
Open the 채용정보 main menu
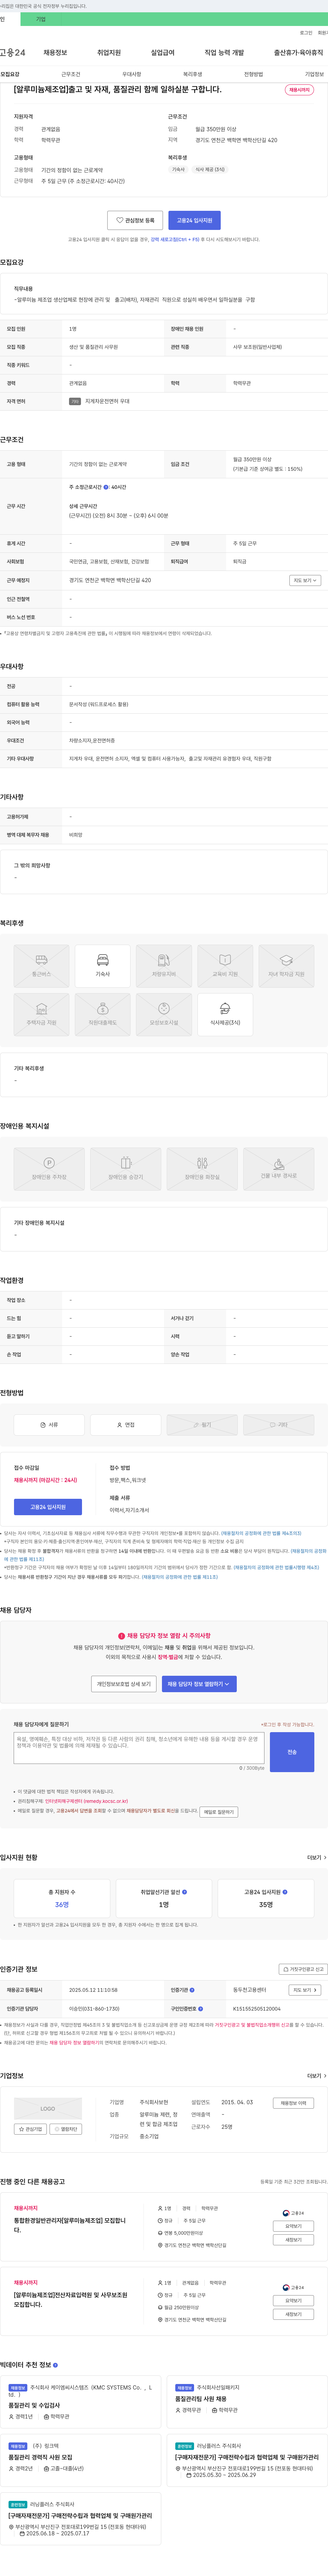tap(55, 52)
